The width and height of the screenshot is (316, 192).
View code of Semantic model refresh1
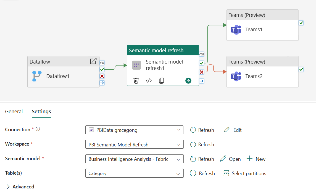(149, 81)
